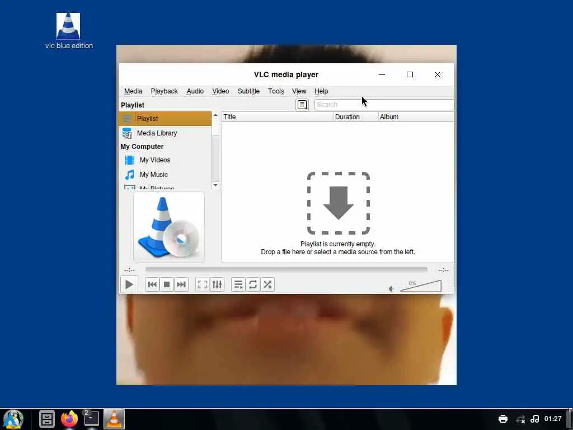Click the Play button in VLC
The height and width of the screenshot is (430, 573).
point(129,284)
